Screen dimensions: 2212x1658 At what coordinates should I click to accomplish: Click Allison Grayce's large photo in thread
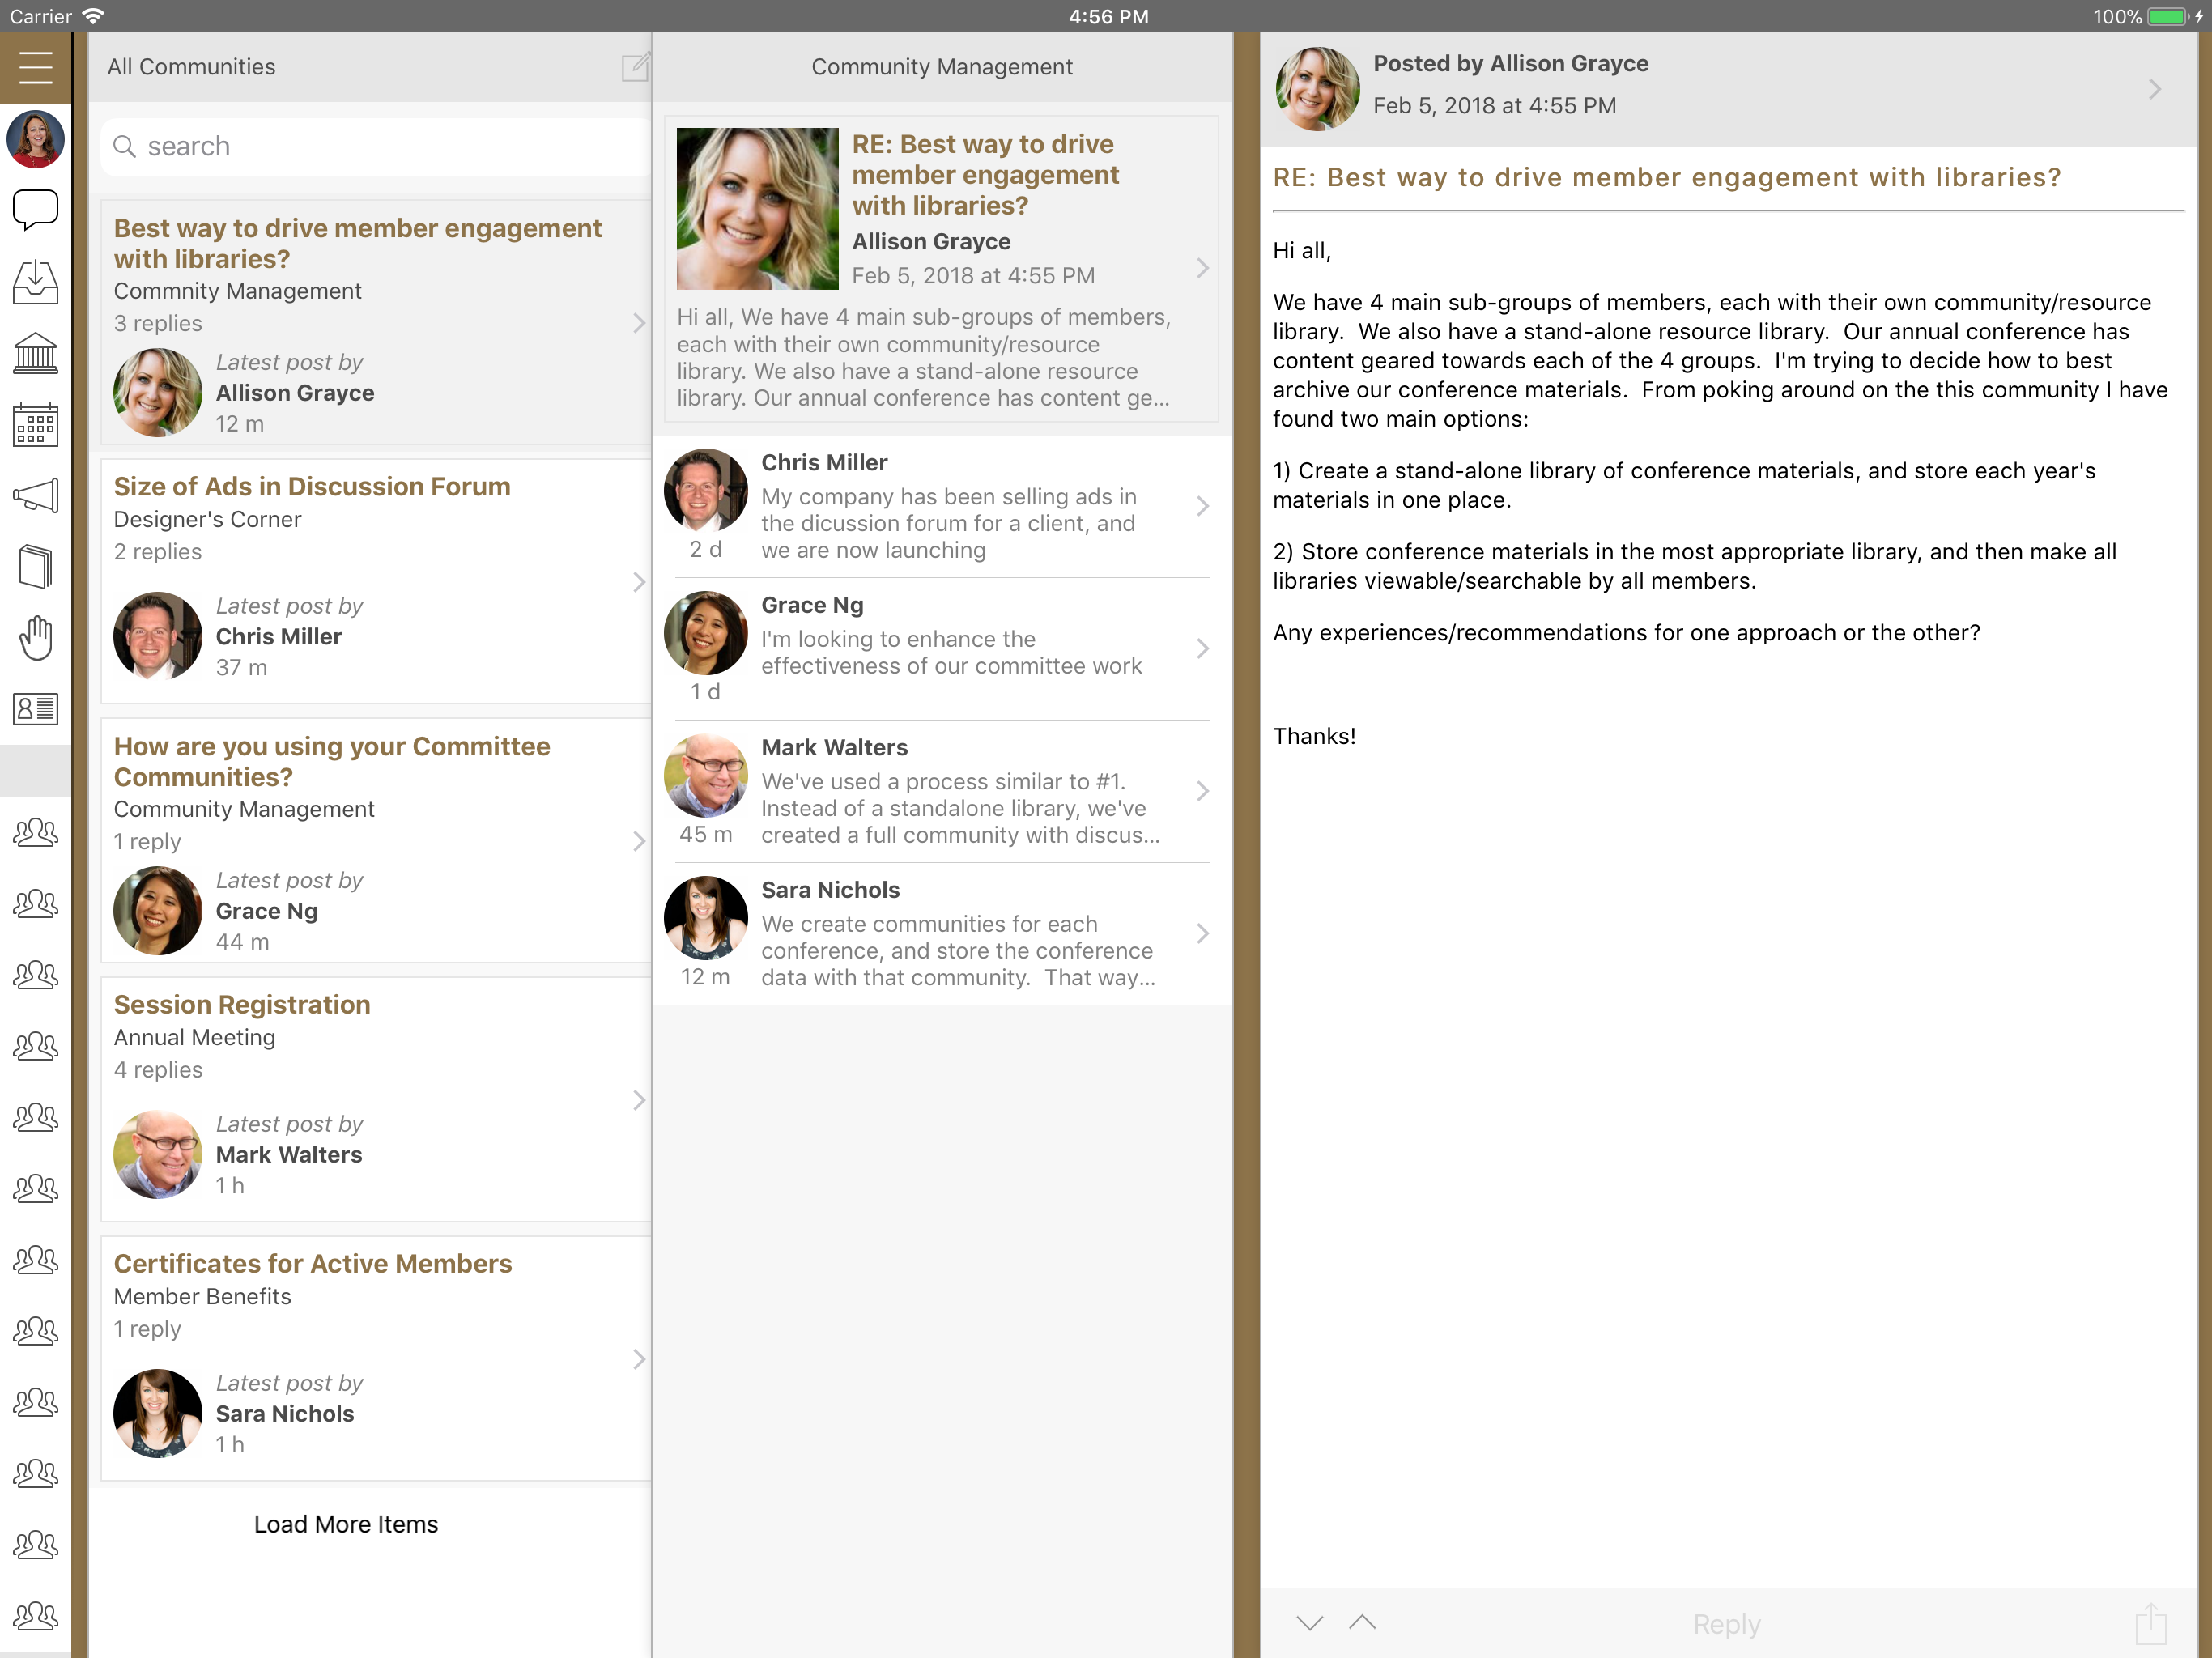click(x=757, y=208)
